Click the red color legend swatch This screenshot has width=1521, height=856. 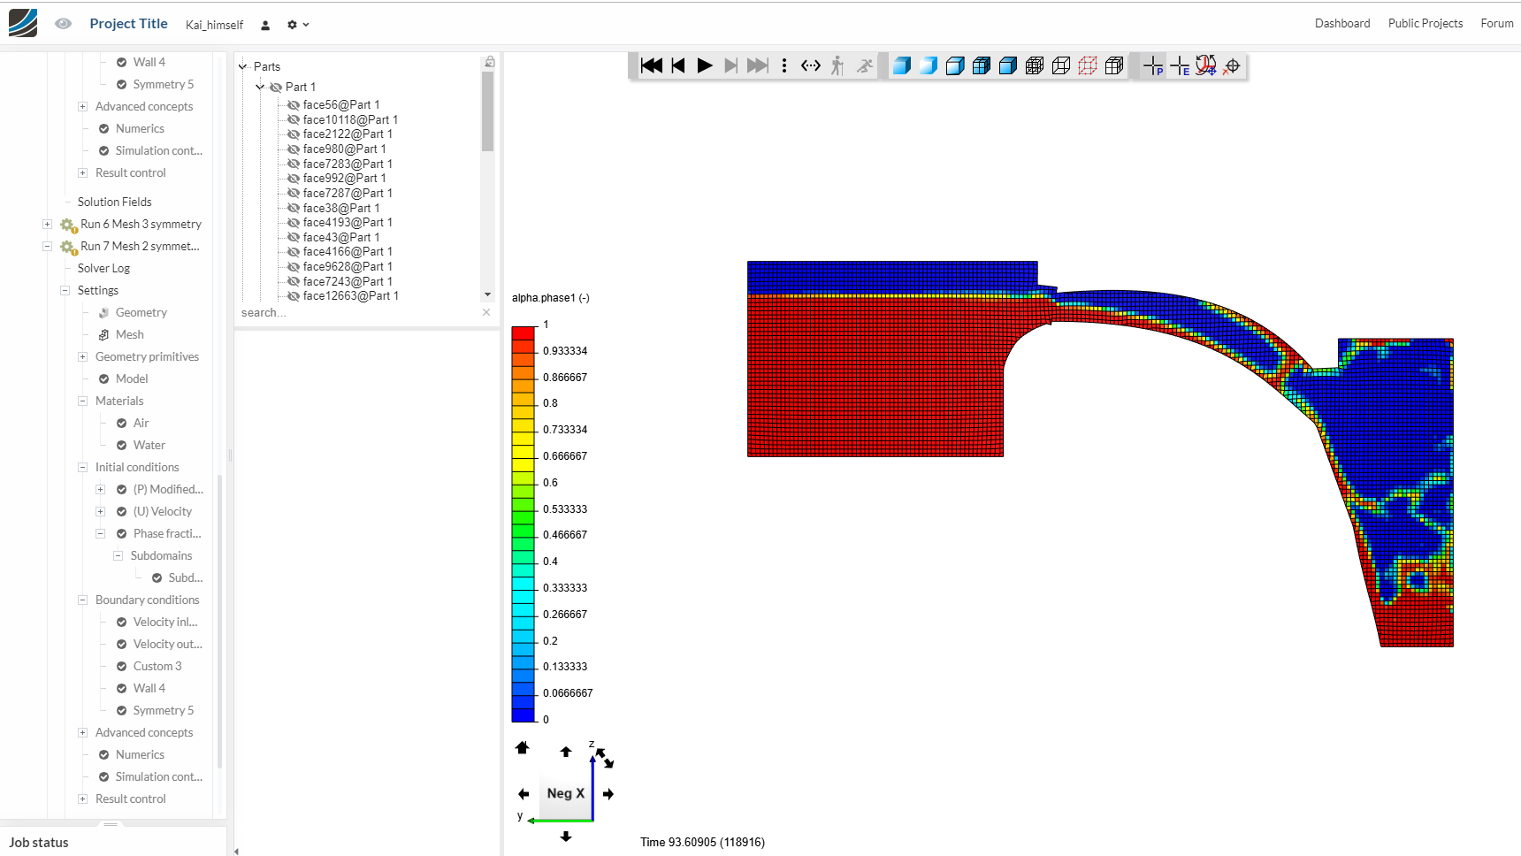pos(523,332)
